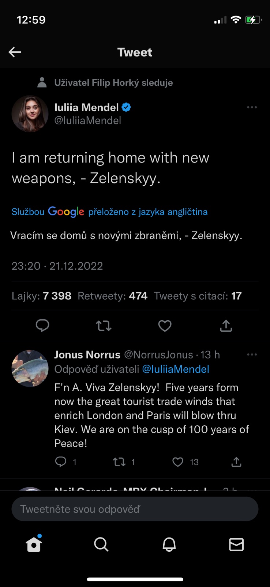Image resolution: width=270 pixels, height=587 pixels.
Task: Open Iuliia Mendel's profile picture
Action: tap(30, 114)
